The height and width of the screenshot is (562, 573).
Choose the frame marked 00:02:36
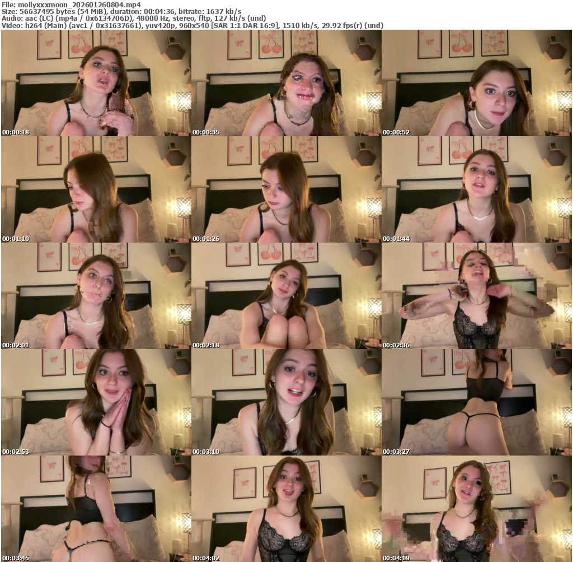click(x=477, y=296)
